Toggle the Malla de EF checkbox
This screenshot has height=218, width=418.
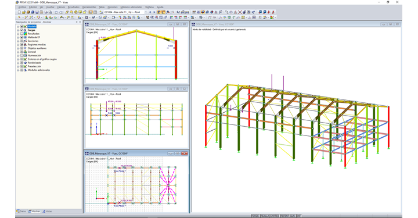click(22, 37)
